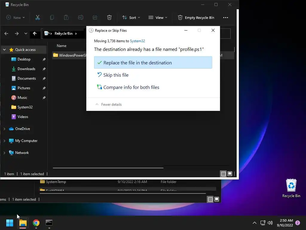
Task: Collapse dialog with Fewer details
Action: tap(108, 105)
